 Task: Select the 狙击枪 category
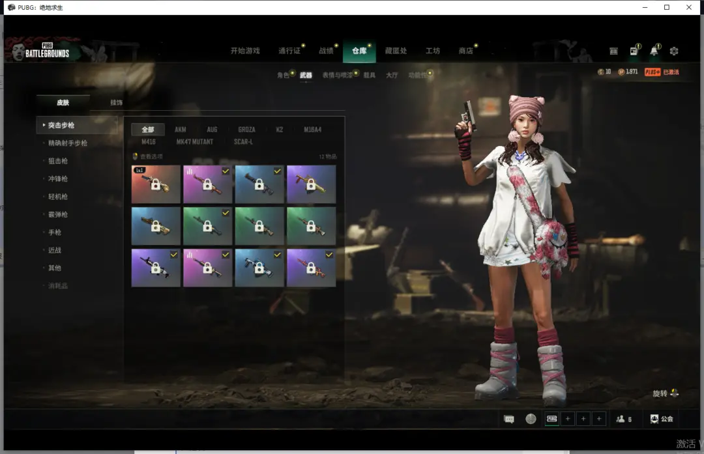click(x=58, y=161)
